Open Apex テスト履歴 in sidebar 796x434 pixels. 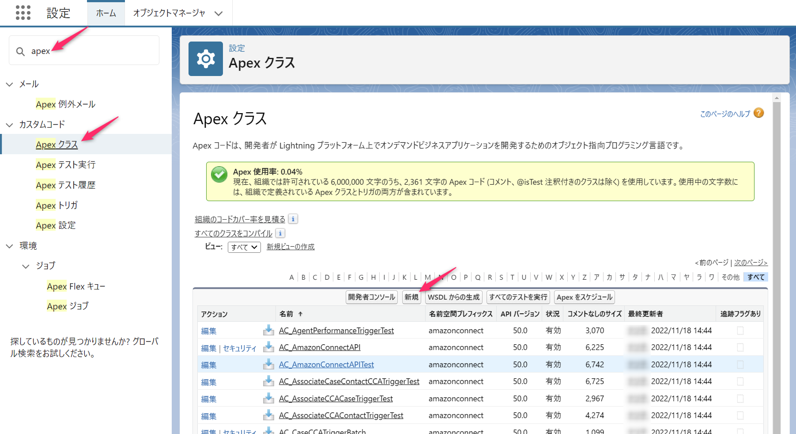pos(66,185)
